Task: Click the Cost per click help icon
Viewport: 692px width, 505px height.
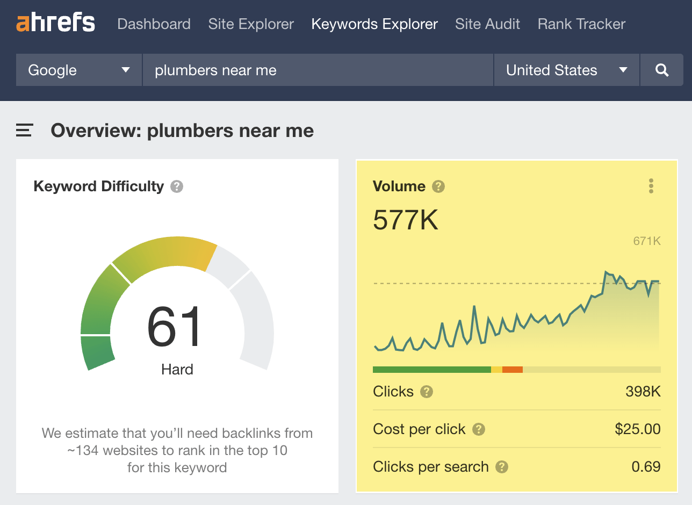Action: point(478,430)
